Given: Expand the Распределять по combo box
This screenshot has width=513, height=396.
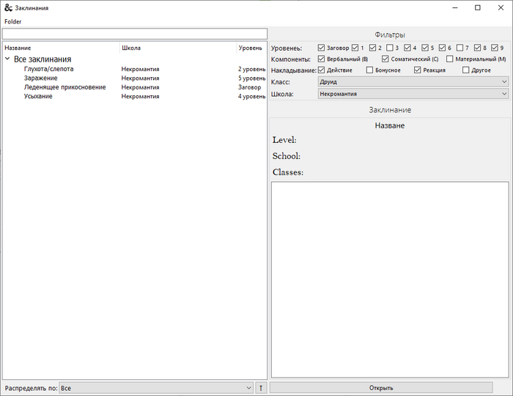Looking at the screenshot, I should 155,388.
